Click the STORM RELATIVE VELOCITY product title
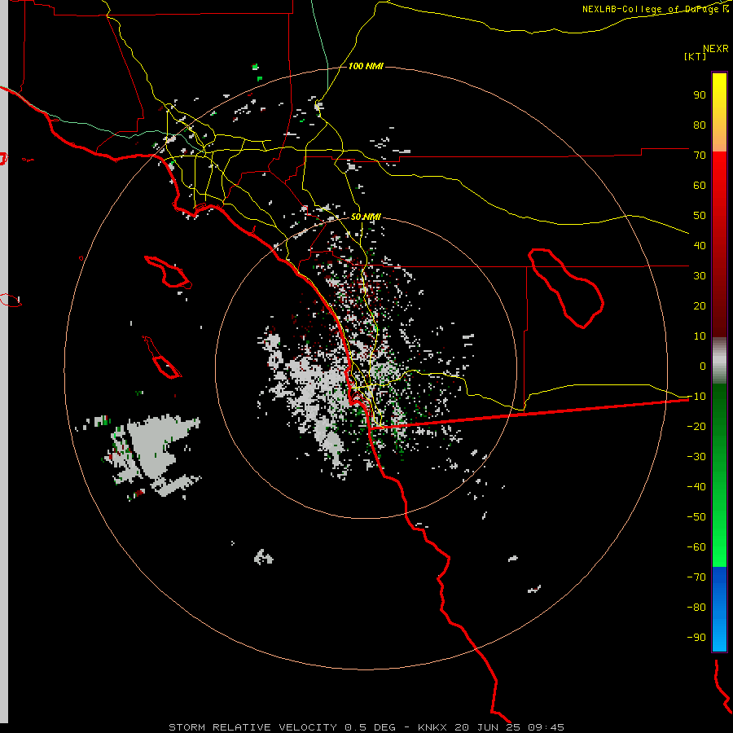Image resolution: width=733 pixels, height=733 pixels. [252, 727]
